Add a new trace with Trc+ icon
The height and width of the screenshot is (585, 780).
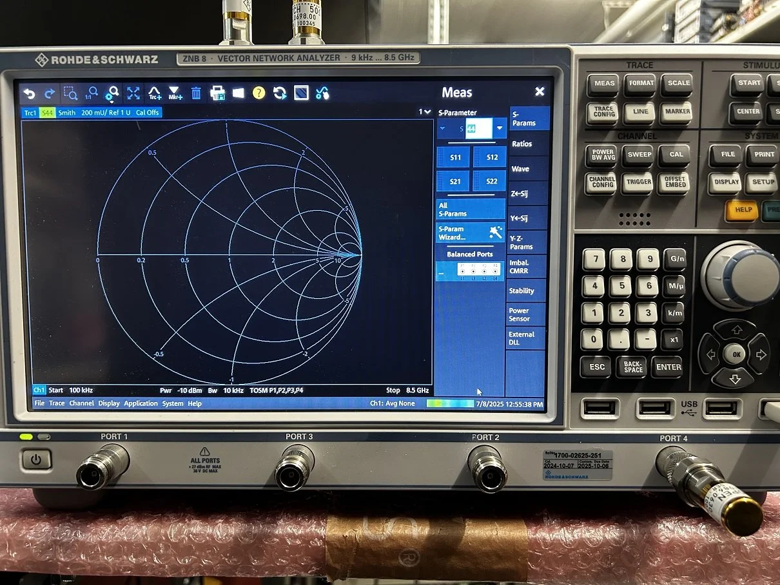coord(154,94)
